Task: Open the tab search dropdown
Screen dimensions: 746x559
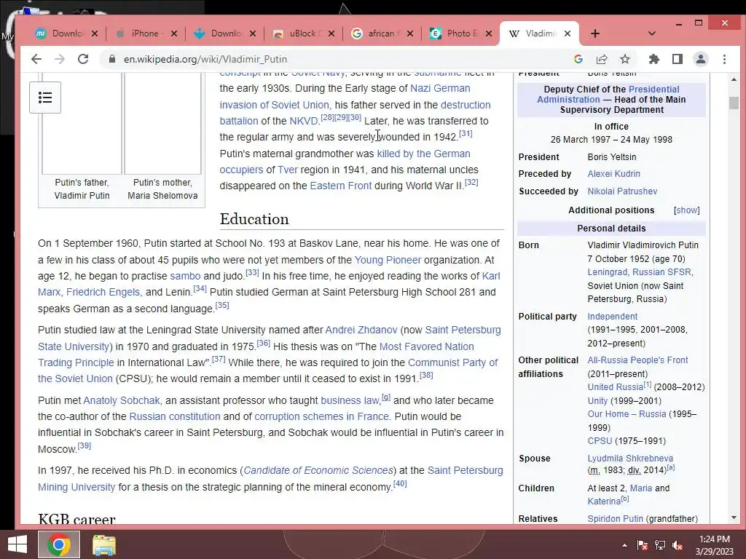Action: 652,33
